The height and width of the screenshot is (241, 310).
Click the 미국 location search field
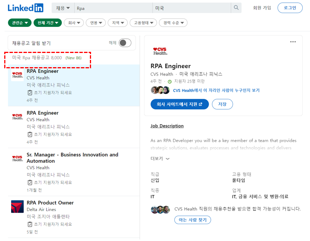click(x=192, y=8)
